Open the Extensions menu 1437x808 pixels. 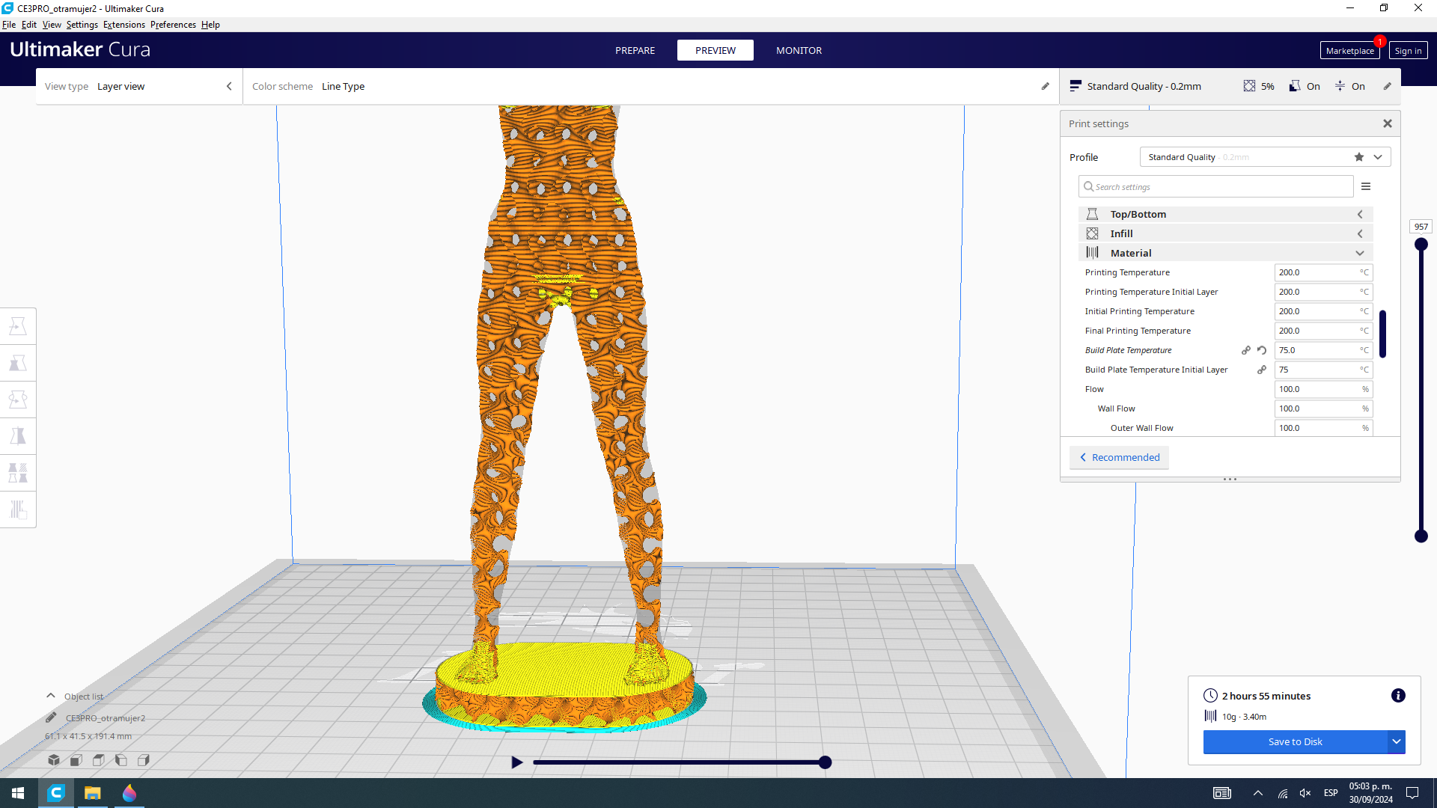(124, 25)
